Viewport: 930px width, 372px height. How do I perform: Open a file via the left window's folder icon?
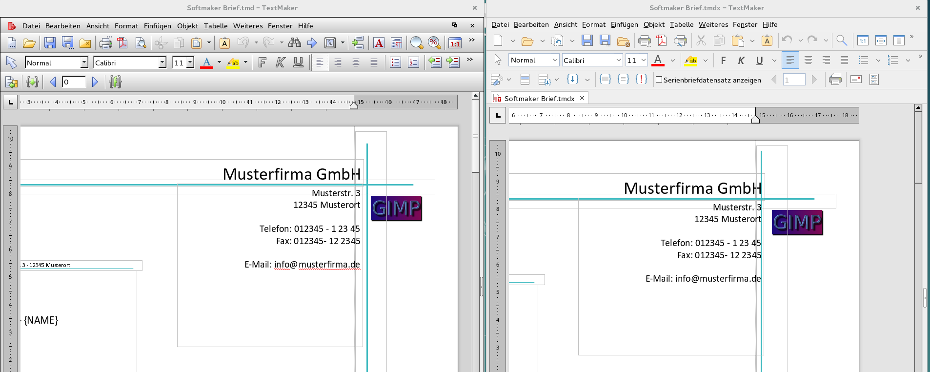[x=29, y=43]
